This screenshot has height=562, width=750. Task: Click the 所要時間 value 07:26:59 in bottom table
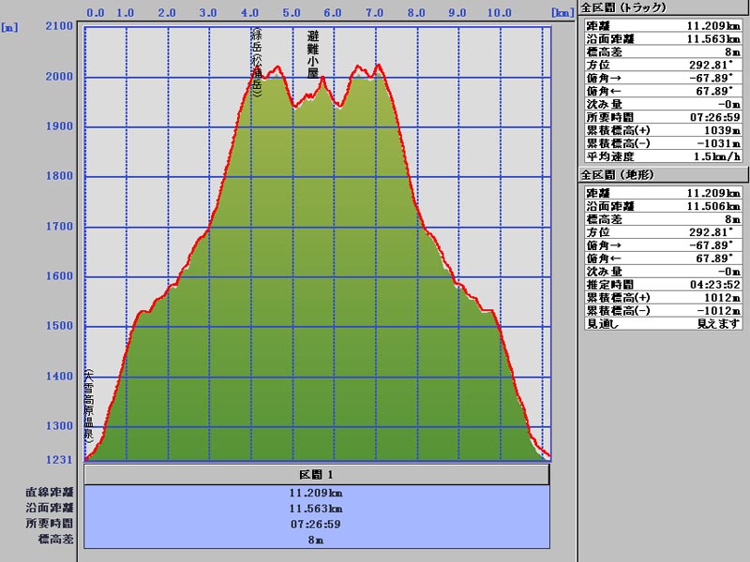pyautogui.click(x=316, y=524)
